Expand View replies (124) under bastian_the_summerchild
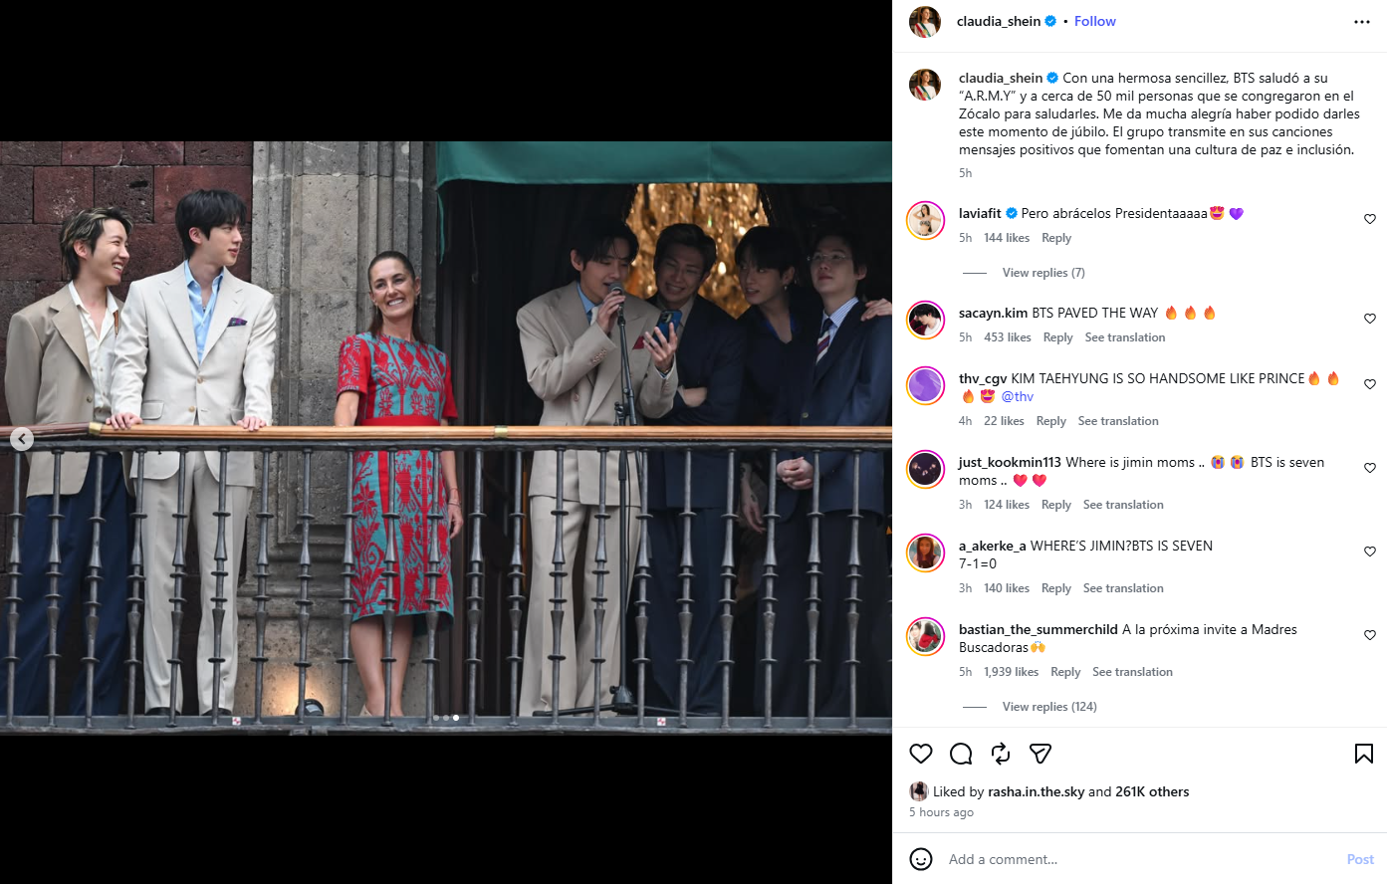 [x=1049, y=707]
